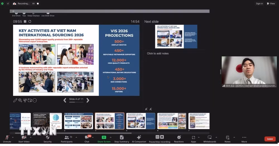Expand video options arrow next to Start Video
The height and width of the screenshot is (146, 279).
(31, 137)
